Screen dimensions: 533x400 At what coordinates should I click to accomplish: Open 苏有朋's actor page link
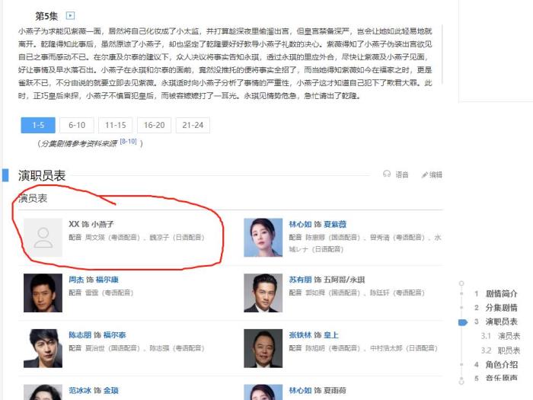coord(300,280)
